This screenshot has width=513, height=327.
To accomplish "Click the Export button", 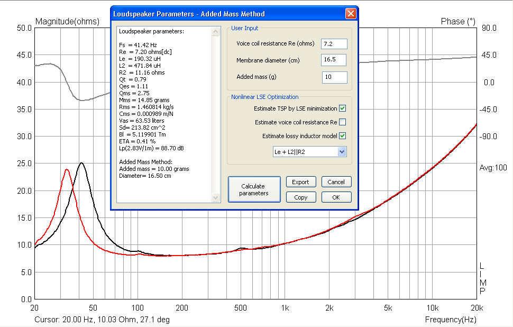I will click(301, 182).
